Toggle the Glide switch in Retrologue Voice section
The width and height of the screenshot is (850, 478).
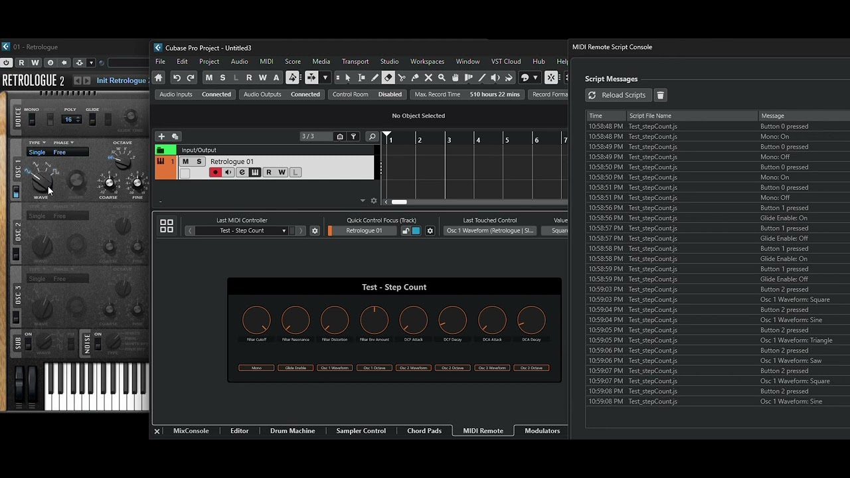tap(92, 119)
